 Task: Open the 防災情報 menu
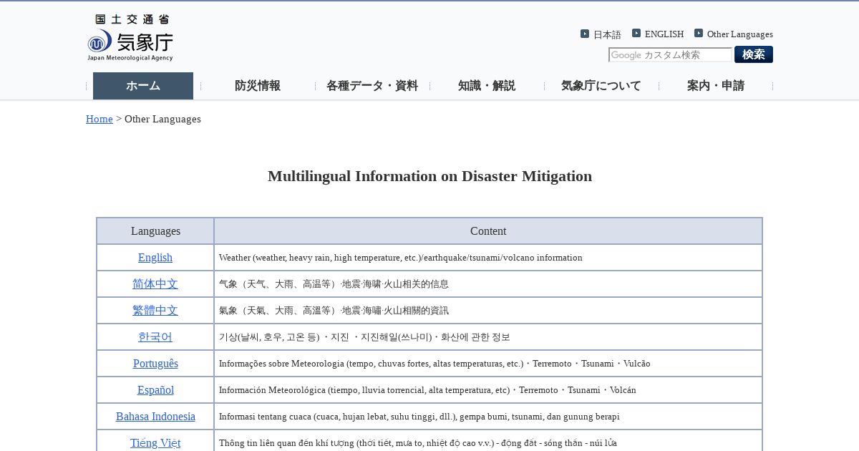point(258,86)
